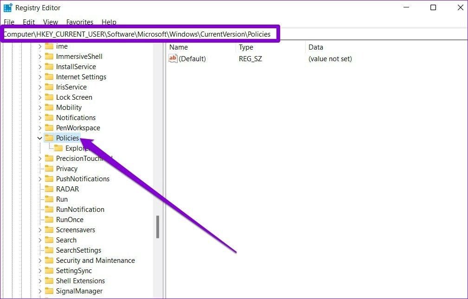Open the Help menu
The image size is (468, 299).
(109, 22)
